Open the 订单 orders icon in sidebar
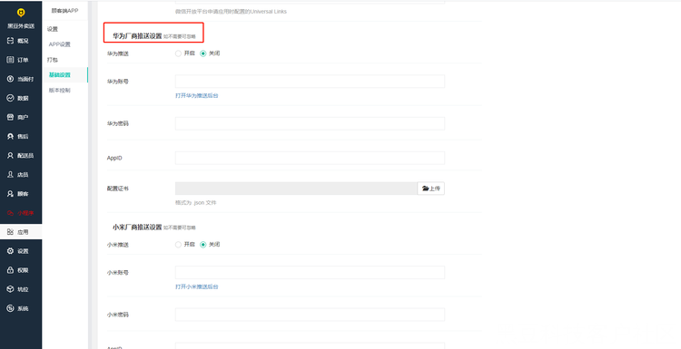Image resolution: width=681 pixels, height=349 pixels. (10, 60)
